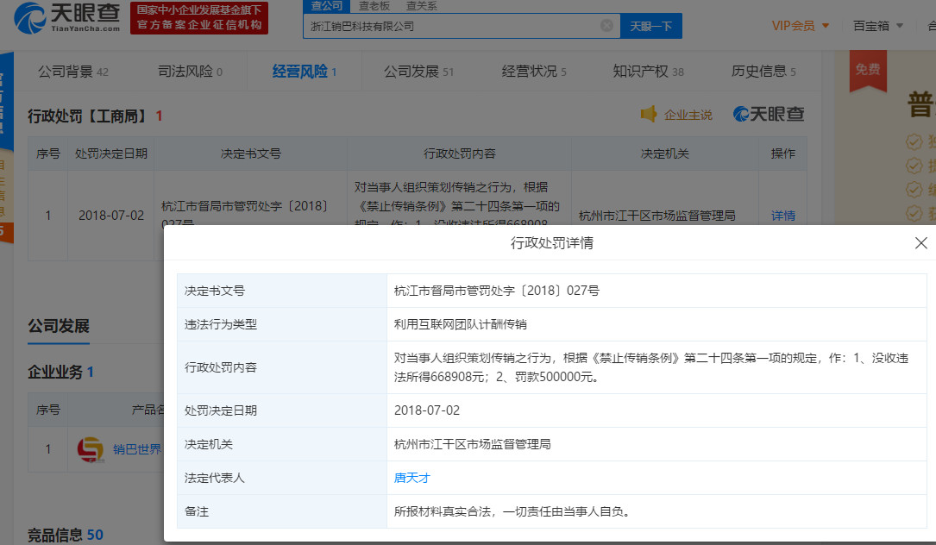Click the 销巴世界 product logo
The width and height of the screenshot is (936, 545).
point(90,449)
